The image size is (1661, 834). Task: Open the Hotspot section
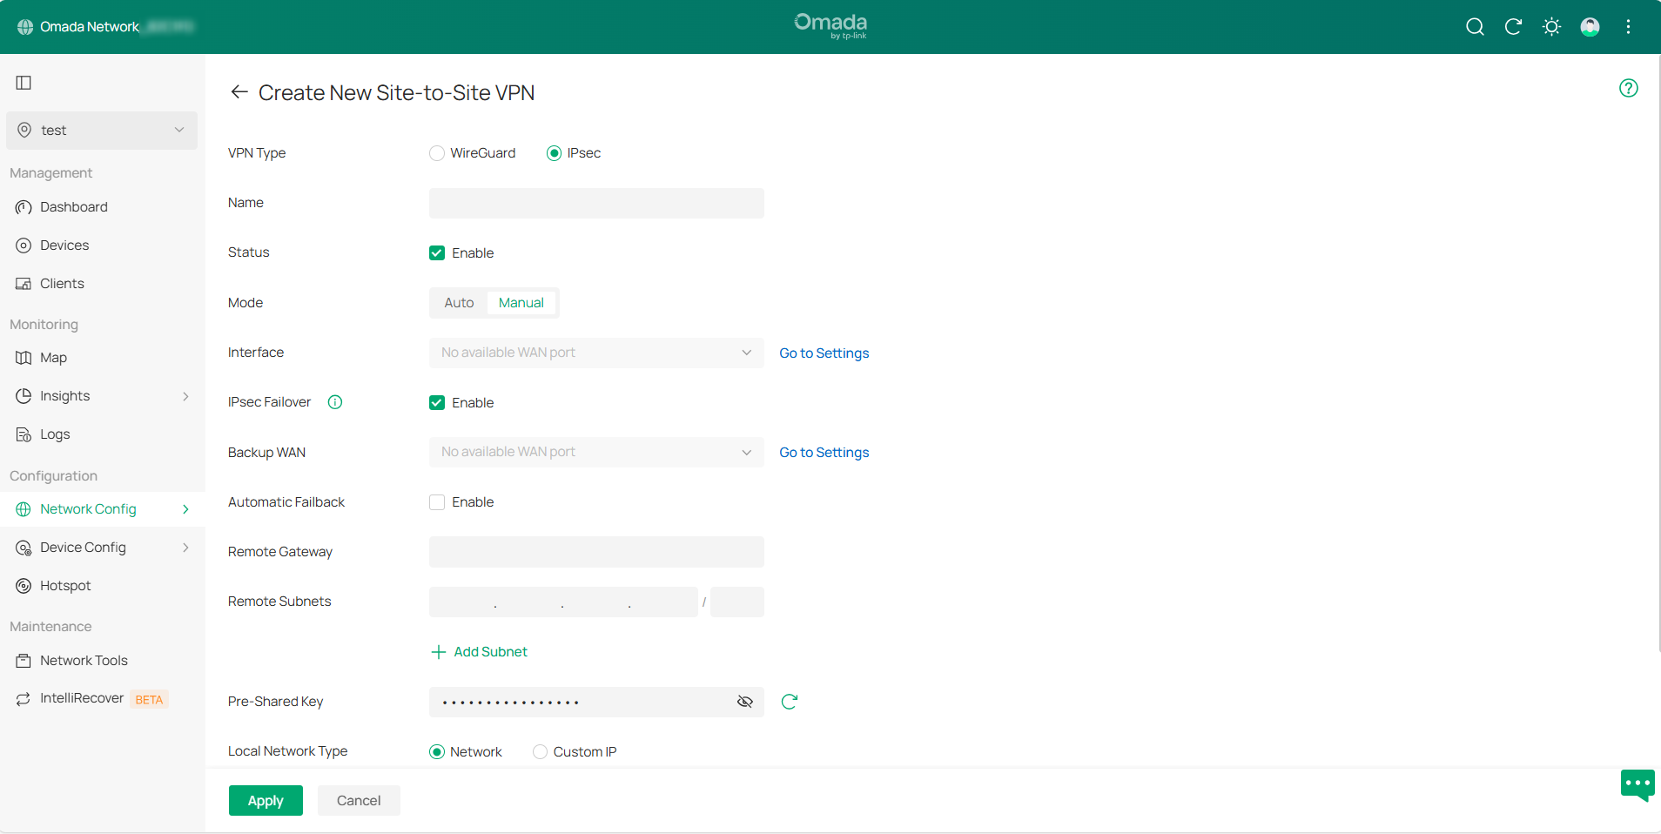pos(67,585)
